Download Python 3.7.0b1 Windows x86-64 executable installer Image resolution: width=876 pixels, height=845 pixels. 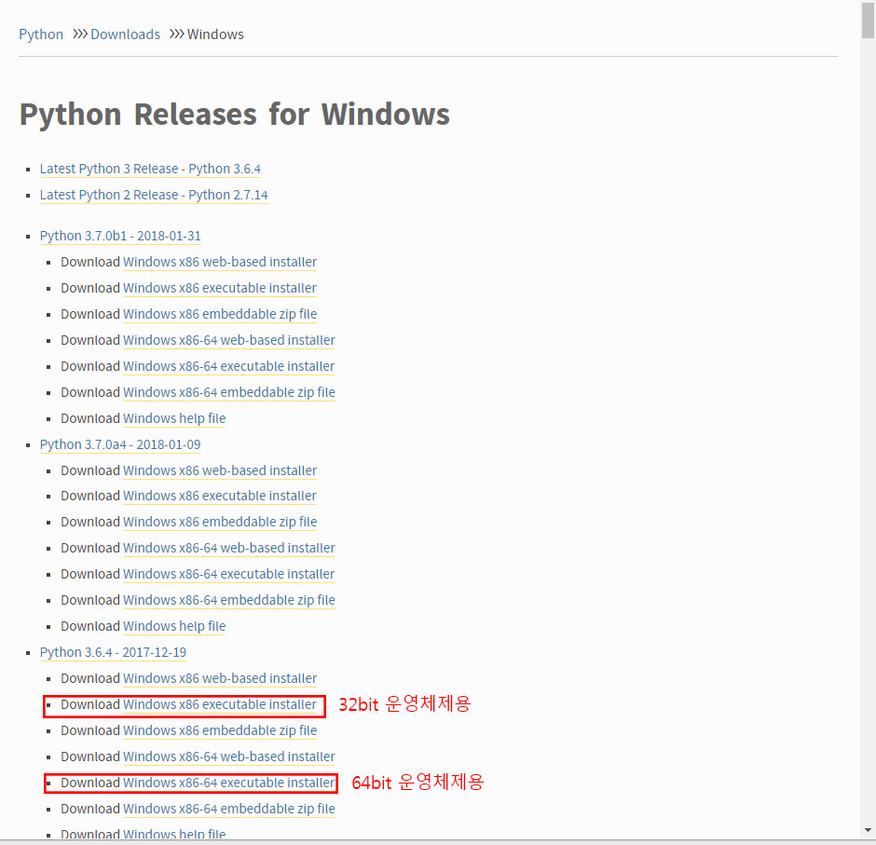(x=228, y=366)
